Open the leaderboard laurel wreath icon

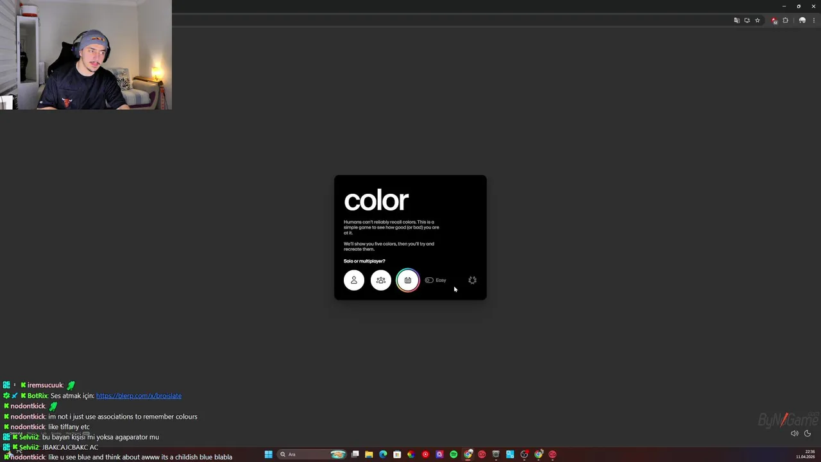(473, 280)
